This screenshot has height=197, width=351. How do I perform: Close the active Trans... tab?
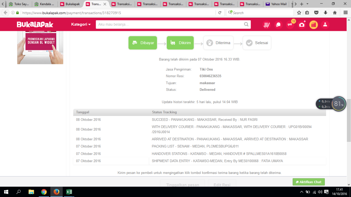(105, 4)
